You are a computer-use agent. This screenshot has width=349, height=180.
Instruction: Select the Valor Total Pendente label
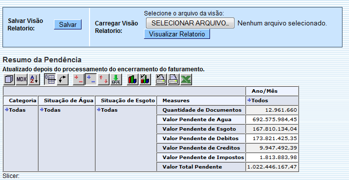point(201,167)
